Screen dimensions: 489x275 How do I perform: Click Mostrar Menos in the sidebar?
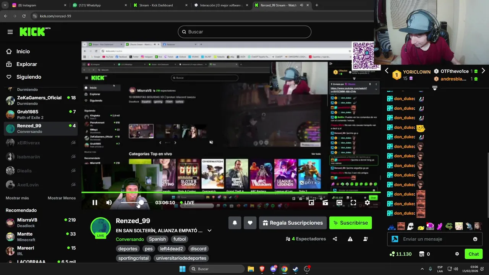point(62,198)
